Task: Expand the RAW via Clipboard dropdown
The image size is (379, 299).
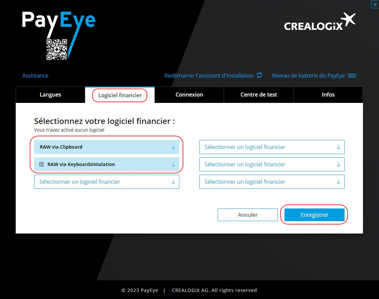Action: tap(173, 147)
